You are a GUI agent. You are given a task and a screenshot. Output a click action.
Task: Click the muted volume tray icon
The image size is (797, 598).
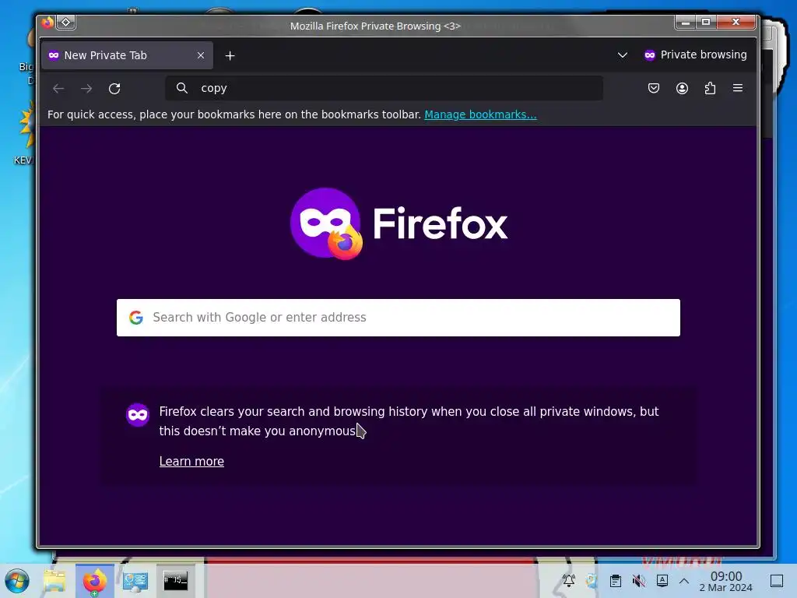[638, 580]
